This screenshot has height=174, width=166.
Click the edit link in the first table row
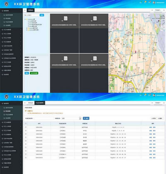151,127
